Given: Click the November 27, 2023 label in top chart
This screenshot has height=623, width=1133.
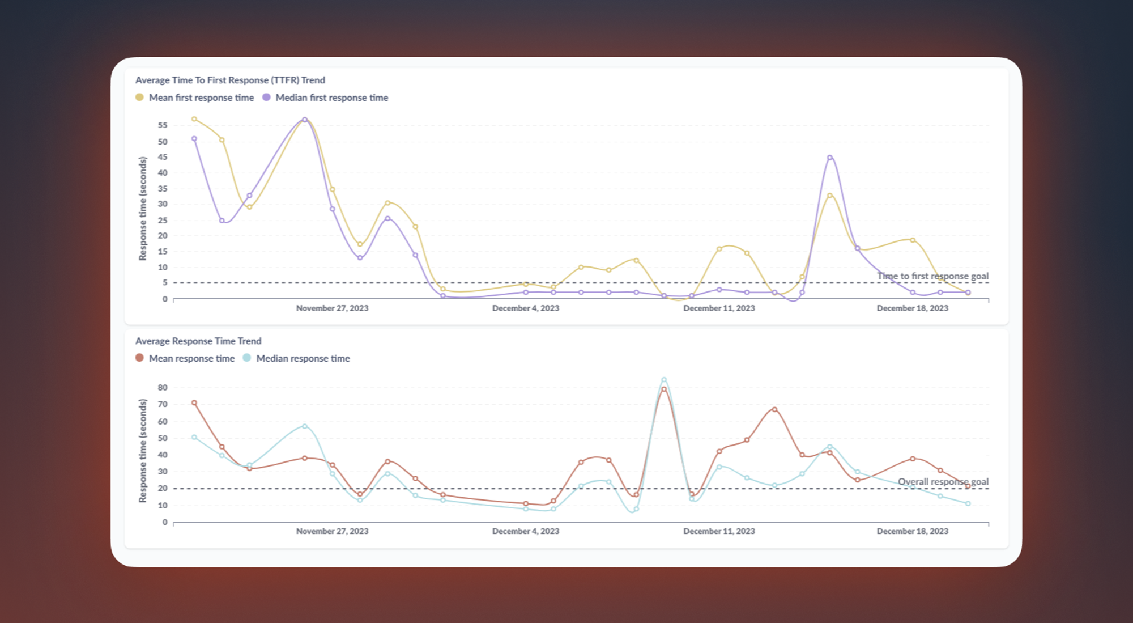Looking at the screenshot, I should click(x=332, y=308).
